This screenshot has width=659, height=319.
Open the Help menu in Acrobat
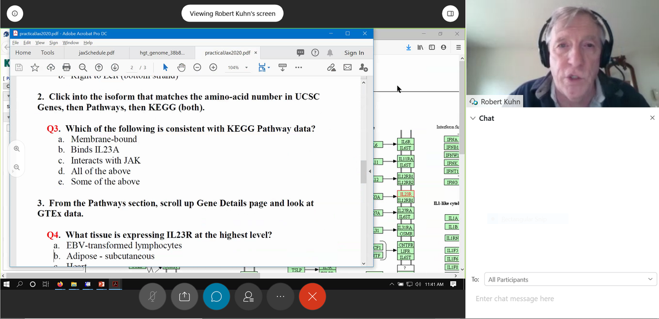pos(87,42)
